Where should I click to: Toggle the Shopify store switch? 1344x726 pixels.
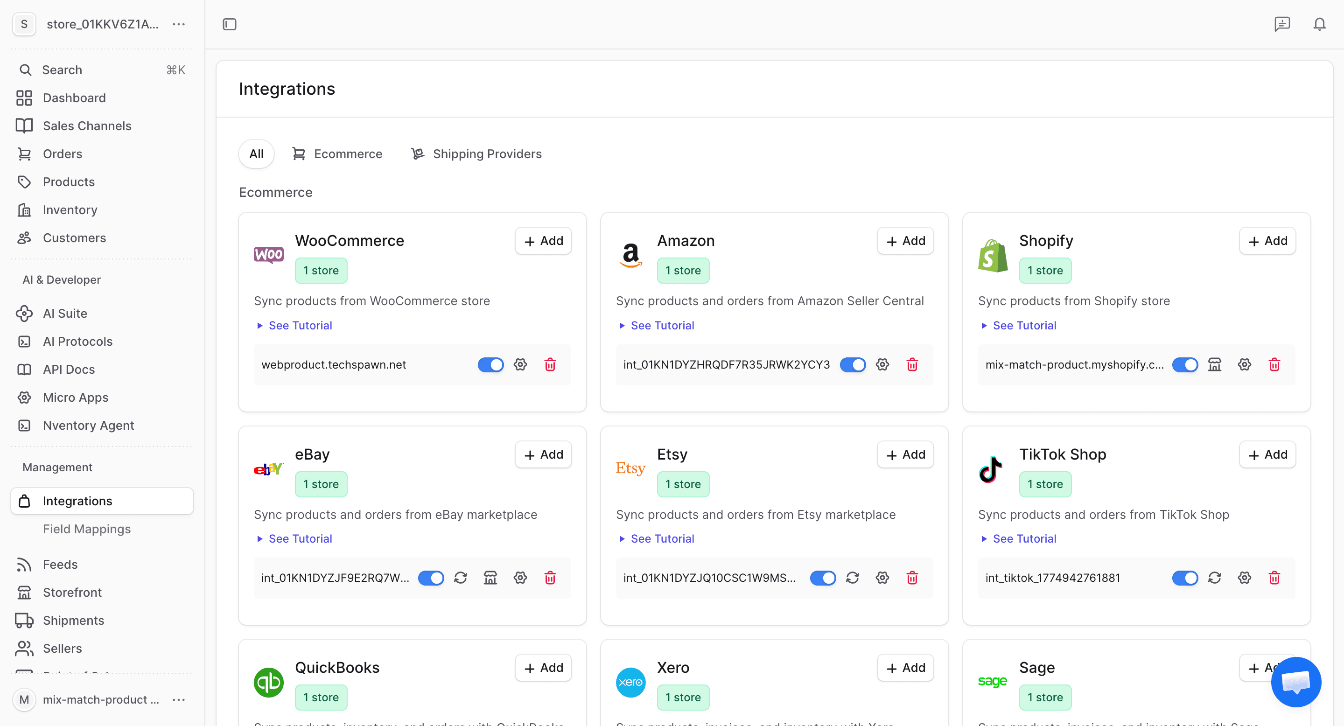click(x=1185, y=364)
